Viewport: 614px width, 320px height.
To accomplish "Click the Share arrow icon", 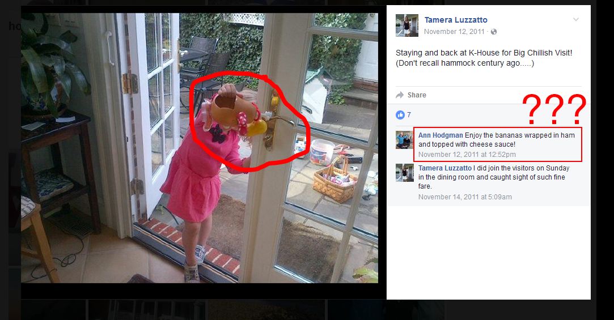I will [400, 95].
